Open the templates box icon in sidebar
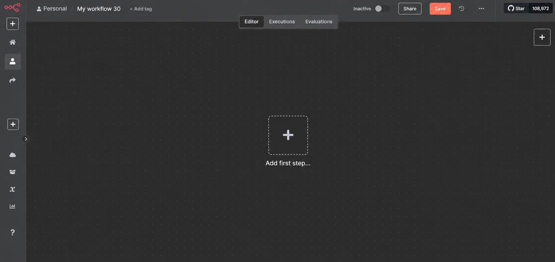This screenshot has width=555, height=262. pos(12,172)
